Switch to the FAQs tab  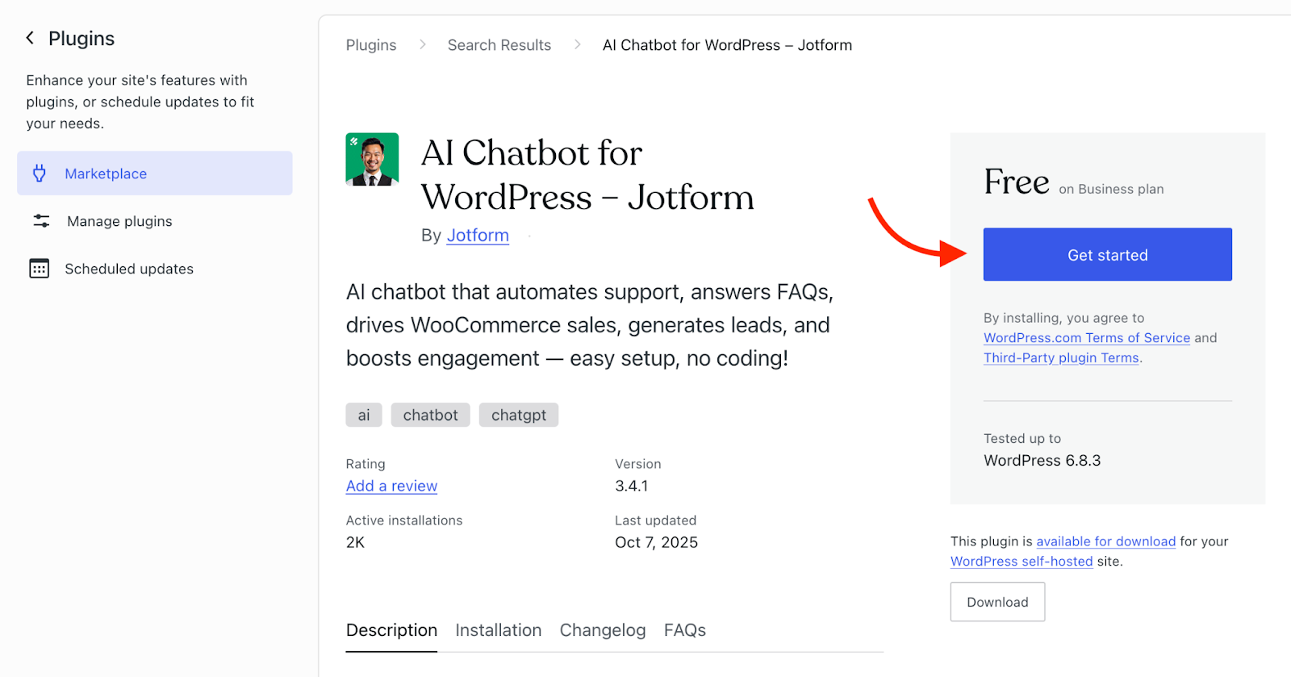(x=685, y=630)
